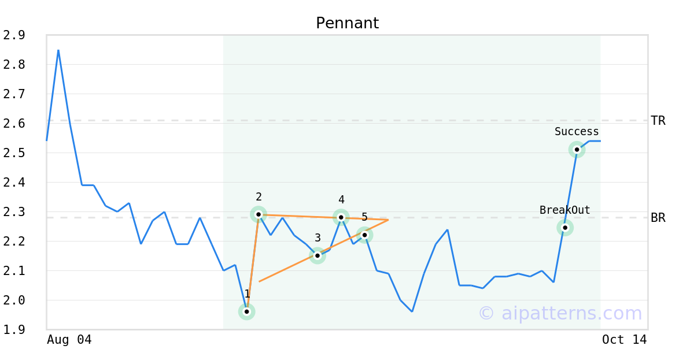The width and height of the screenshot is (694, 364).
Task: Click the BreakOut point marker
Action: click(x=565, y=228)
